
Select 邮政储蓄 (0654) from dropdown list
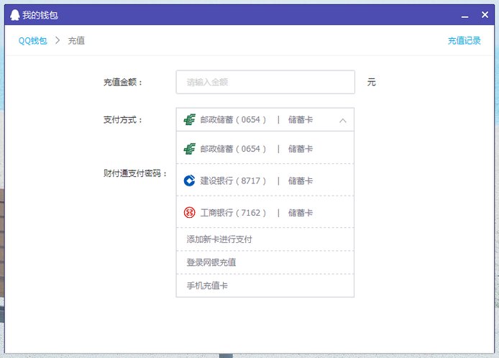(x=265, y=148)
